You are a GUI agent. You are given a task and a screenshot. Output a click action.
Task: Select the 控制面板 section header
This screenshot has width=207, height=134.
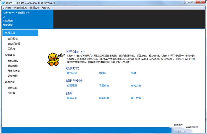[x=10, y=55]
